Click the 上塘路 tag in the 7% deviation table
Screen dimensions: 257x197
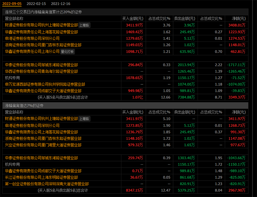point(84,119)
